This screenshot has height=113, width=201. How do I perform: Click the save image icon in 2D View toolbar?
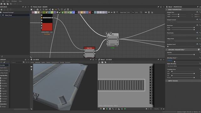[102, 62]
